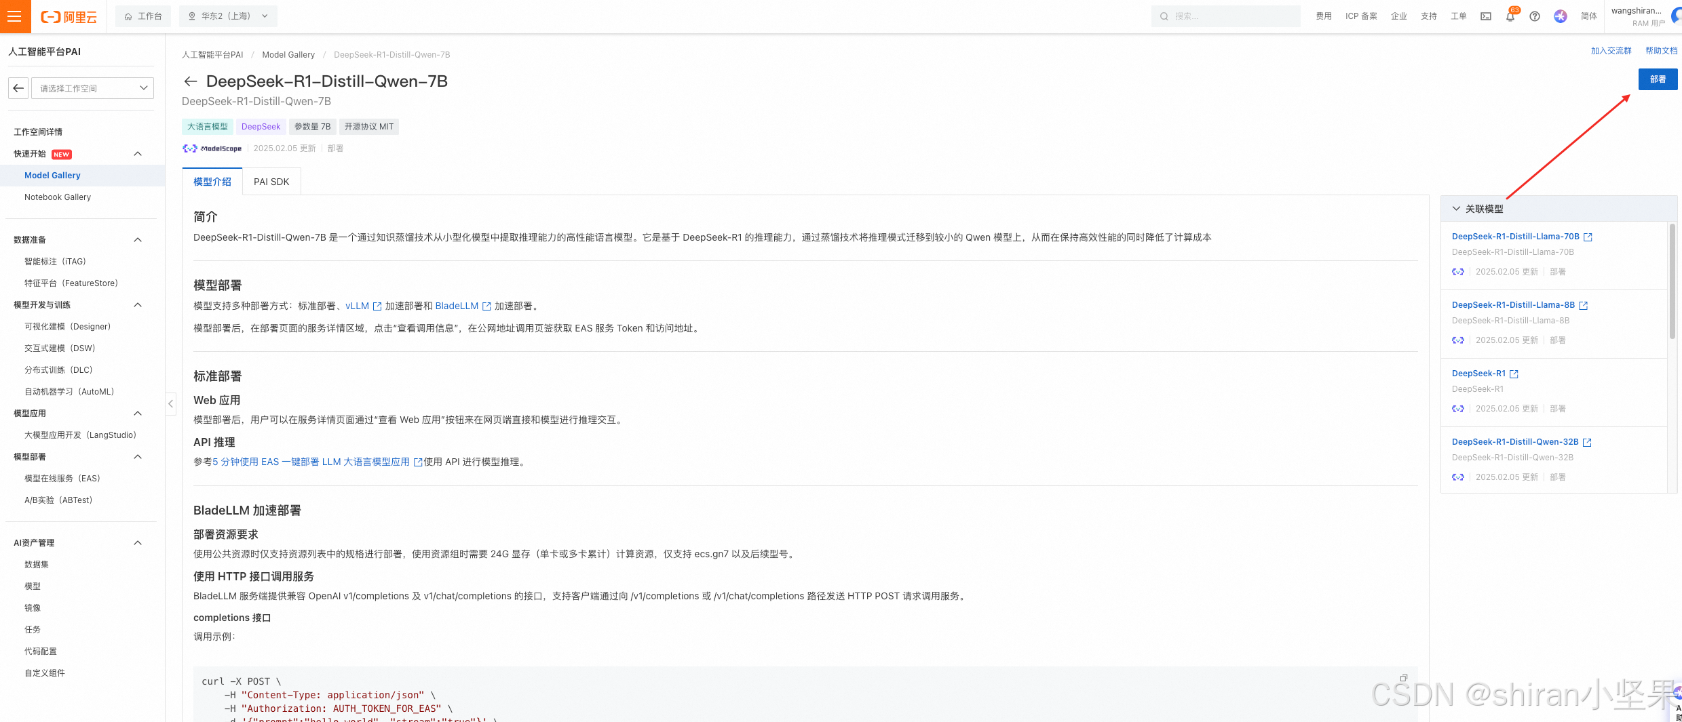
Task: Open the orange hamburger main menu
Action: point(15,16)
